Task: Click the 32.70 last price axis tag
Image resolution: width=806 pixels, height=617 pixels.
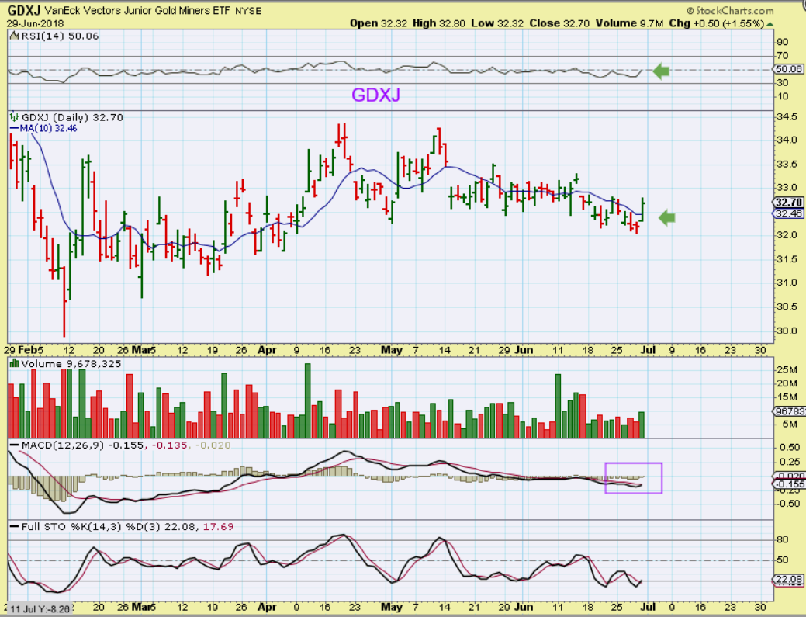Action: [x=789, y=202]
